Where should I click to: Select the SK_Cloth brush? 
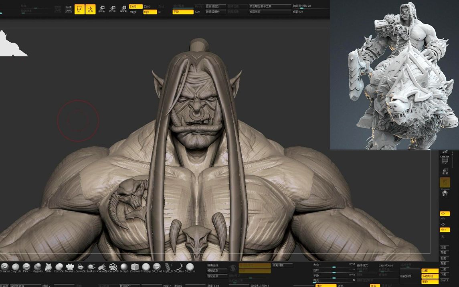(x=157, y=267)
